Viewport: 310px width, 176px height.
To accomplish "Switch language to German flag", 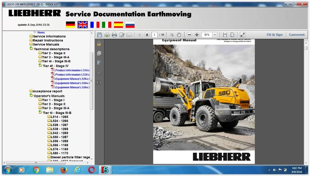I will pyautogui.click(x=70, y=25).
